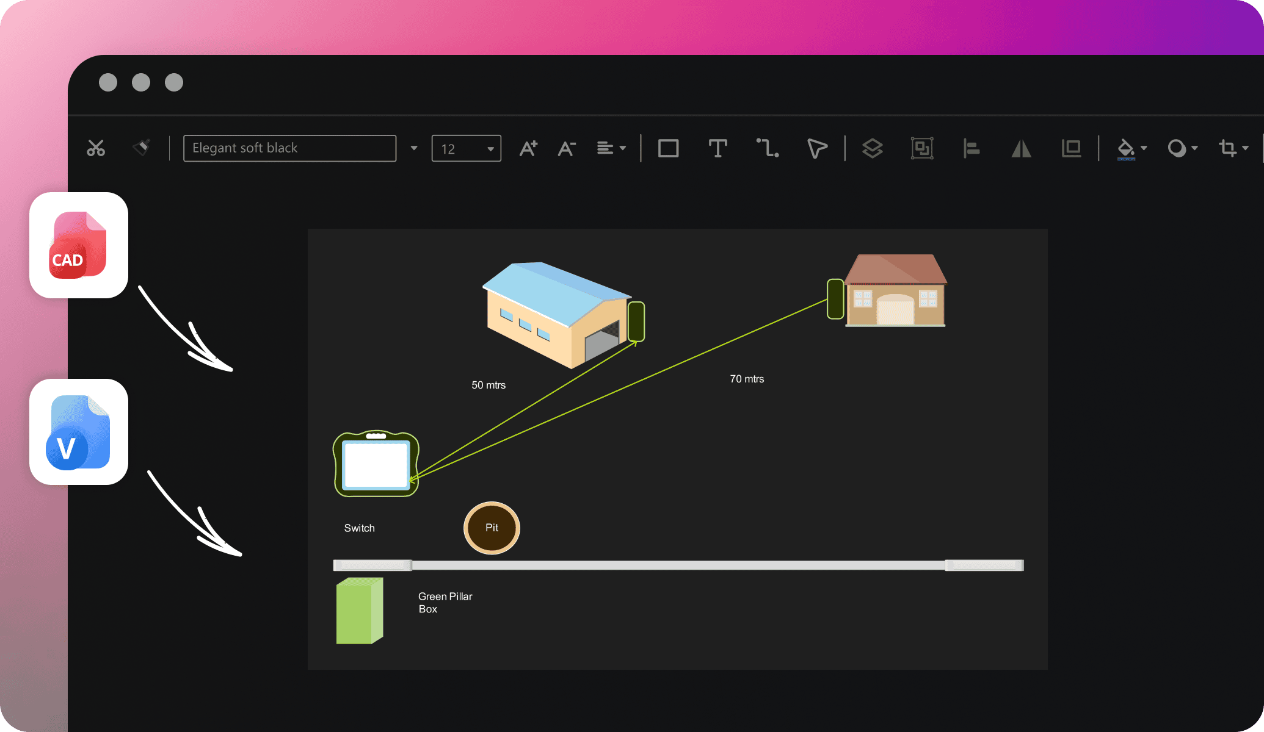Select the crop/trim tool

point(1228,146)
